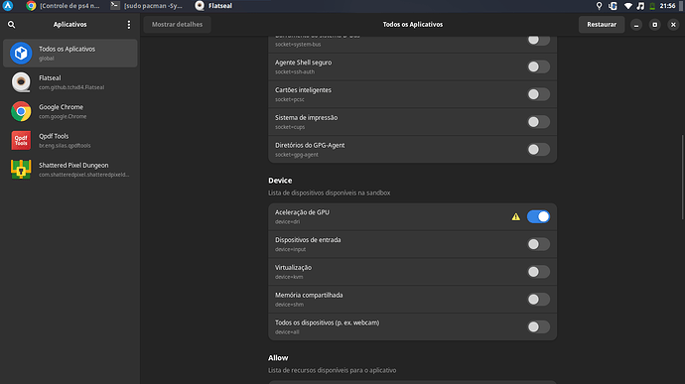
Task: Switch to the sudo pacman terminal in the taskbar
Action: [146, 6]
